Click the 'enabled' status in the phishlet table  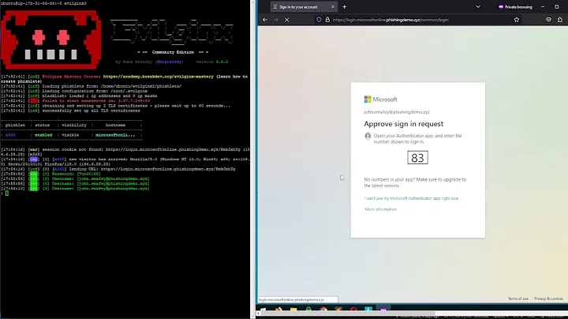pyautogui.click(x=43, y=135)
